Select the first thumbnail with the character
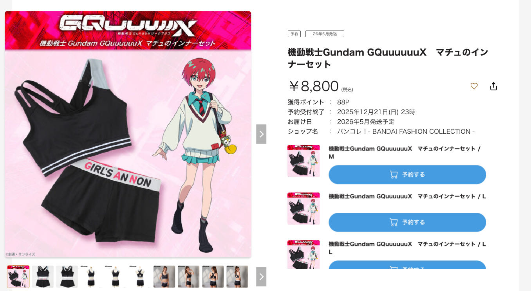Screen dimensions: 531x291 click(x=18, y=277)
